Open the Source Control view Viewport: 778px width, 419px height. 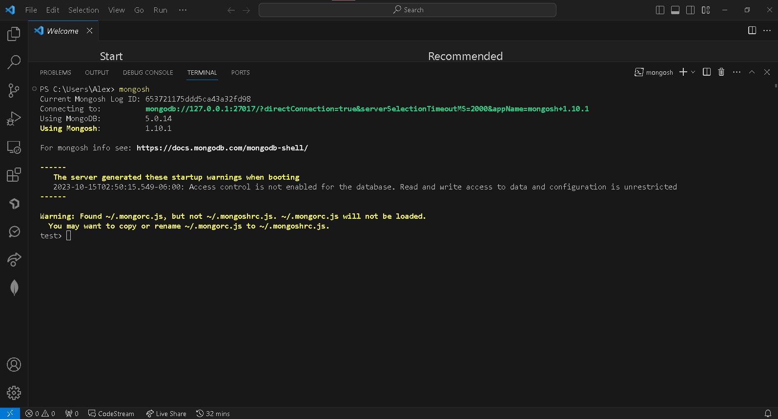14,90
